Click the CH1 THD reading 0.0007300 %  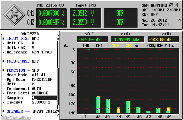tap(51, 13)
